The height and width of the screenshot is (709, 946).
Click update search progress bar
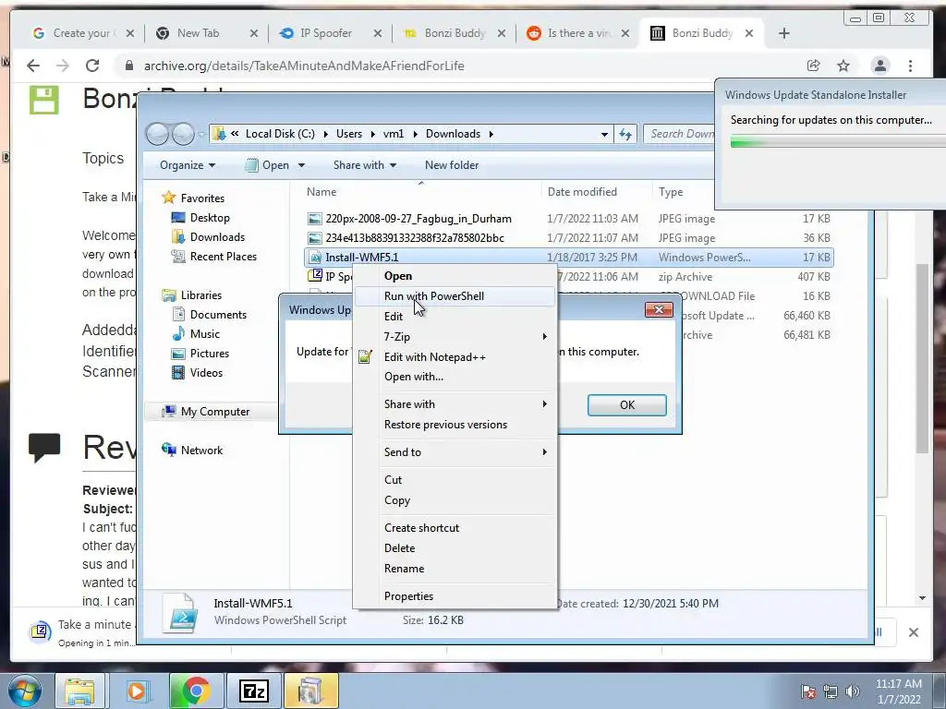tap(837, 142)
